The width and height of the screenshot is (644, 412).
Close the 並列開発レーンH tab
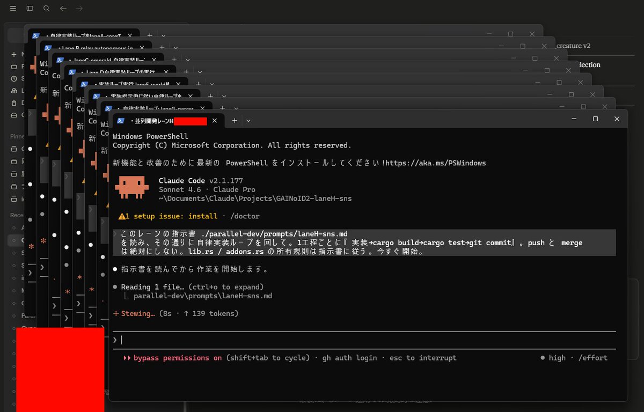pos(215,121)
